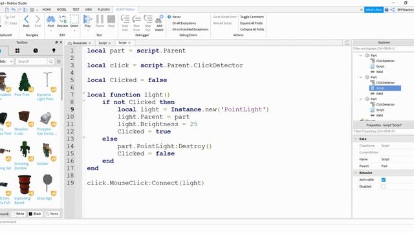This screenshot has width=414, height=233.
Task: Open the PLUGINS ribbon tab
Action: tap(103, 10)
